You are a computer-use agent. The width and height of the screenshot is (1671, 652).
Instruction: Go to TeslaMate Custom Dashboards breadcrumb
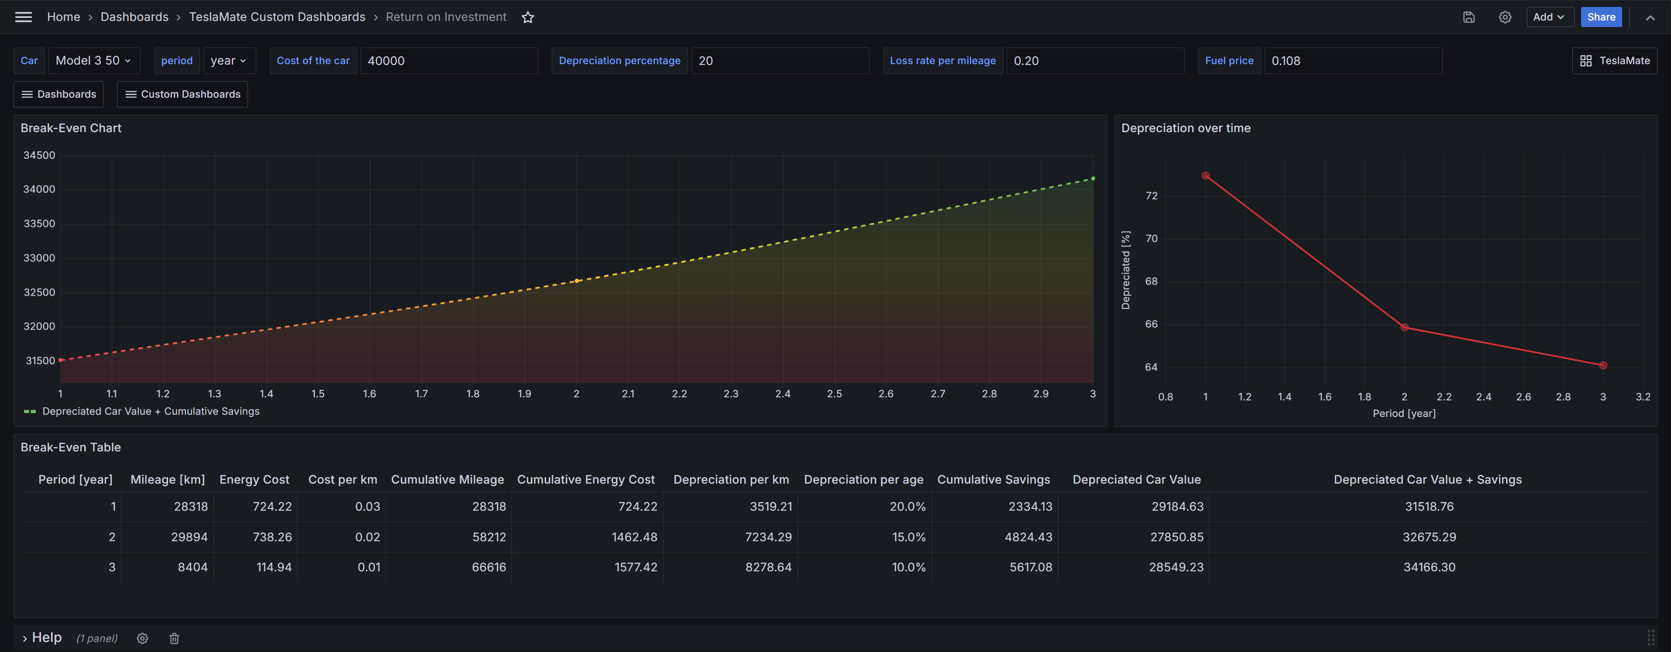coord(277,17)
